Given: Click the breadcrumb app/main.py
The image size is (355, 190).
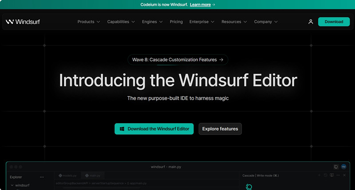Looking at the screenshot, I should pyautogui.click(x=137, y=183).
